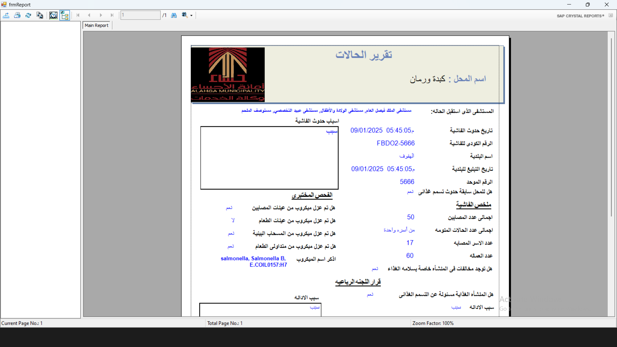
Task: Go to the next page
Action: pos(101,15)
